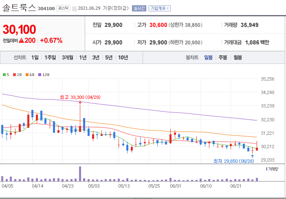The image size is (286, 199).
Task: Switch to the 월봉 candlestick chart
Action: [x=238, y=58]
